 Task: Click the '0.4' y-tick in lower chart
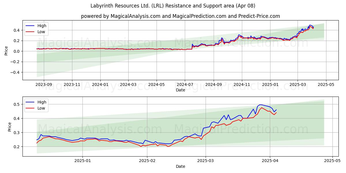(x=17, y=119)
